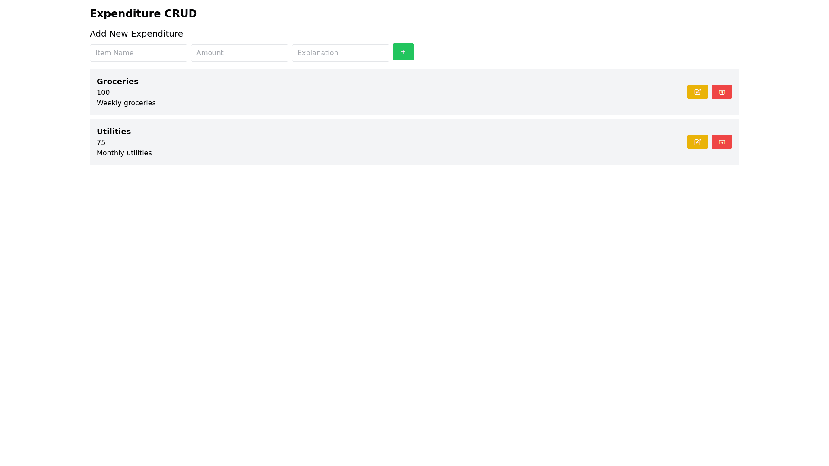Click the Utilities amount 75

101,143
